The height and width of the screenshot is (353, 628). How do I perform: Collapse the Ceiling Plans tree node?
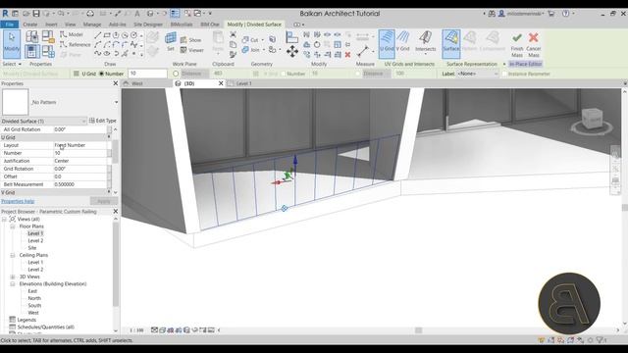click(13, 255)
